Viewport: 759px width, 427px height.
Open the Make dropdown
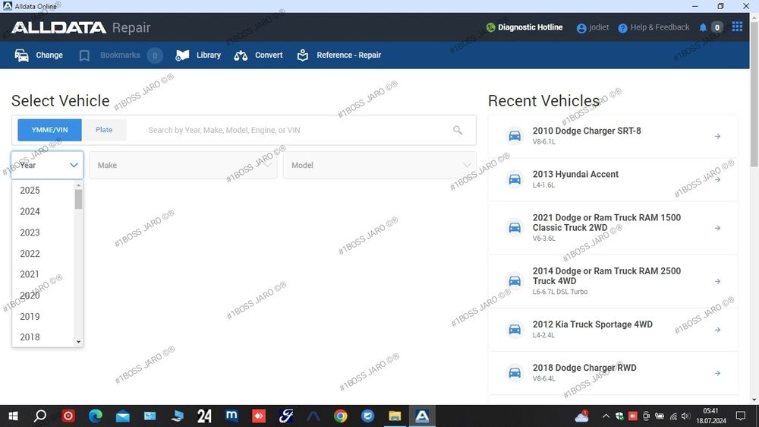[183, 166]
